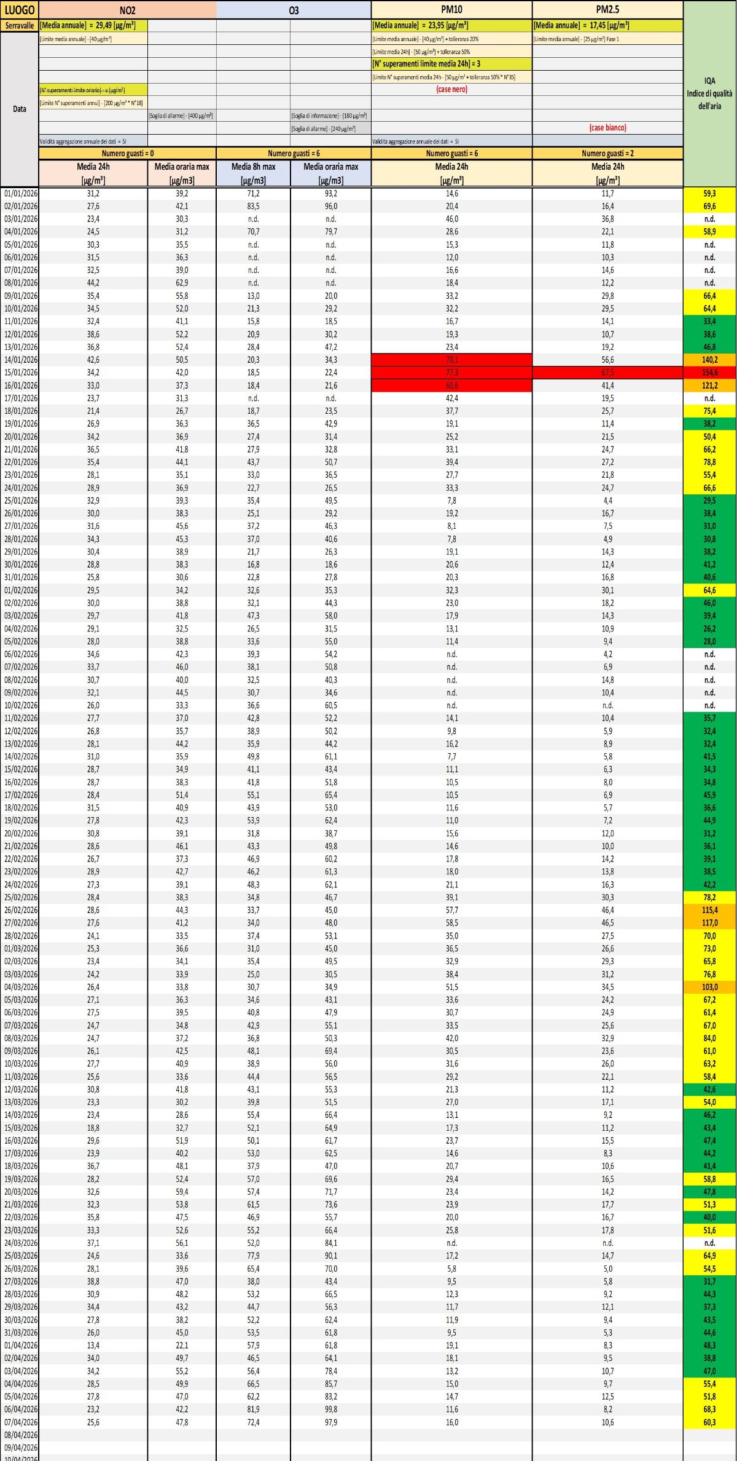
Task: Select the NO2 pollutant column header
Action: point(127,10)
